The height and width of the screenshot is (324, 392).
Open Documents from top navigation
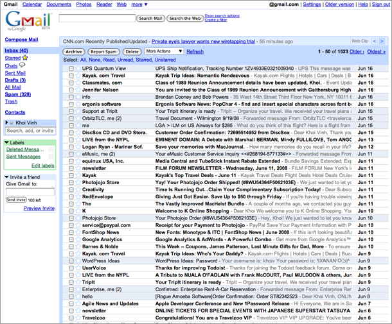coord(58,4)
